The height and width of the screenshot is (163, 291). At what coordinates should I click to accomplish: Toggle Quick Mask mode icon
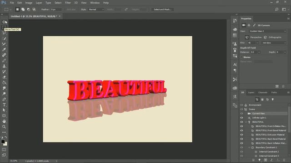[x=4, y=149]
